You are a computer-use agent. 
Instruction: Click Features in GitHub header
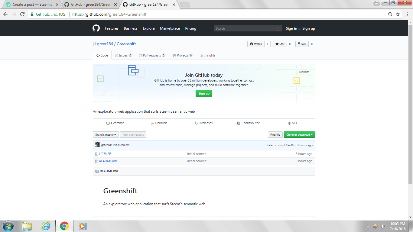[x=112, y=28]
